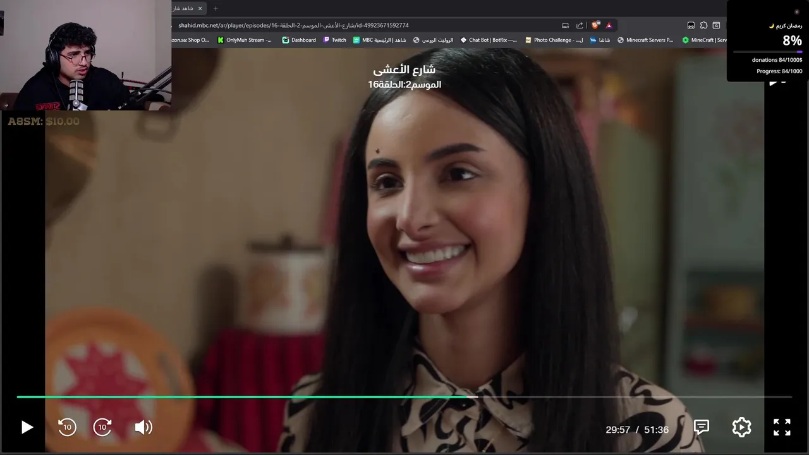Play the paused Shahid video
Viewport: 809px width, 455px height.
pyautogui.click(x=27, y=427)
